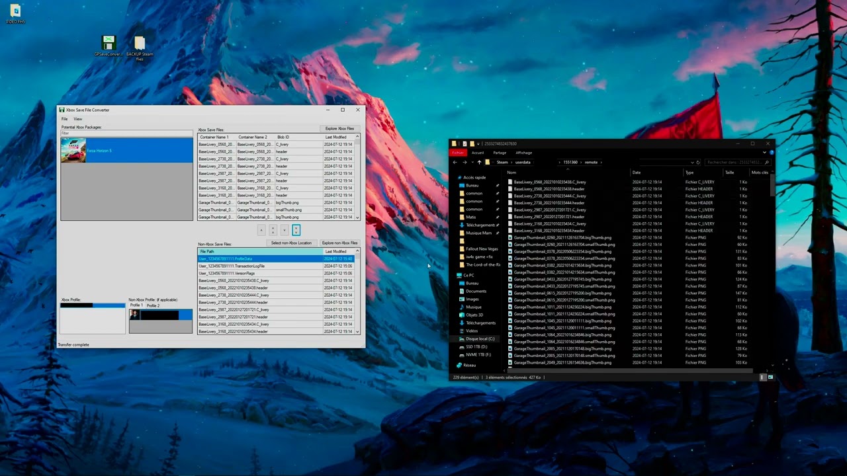Click the Filter field for Xbox packages

coord(126,133)
